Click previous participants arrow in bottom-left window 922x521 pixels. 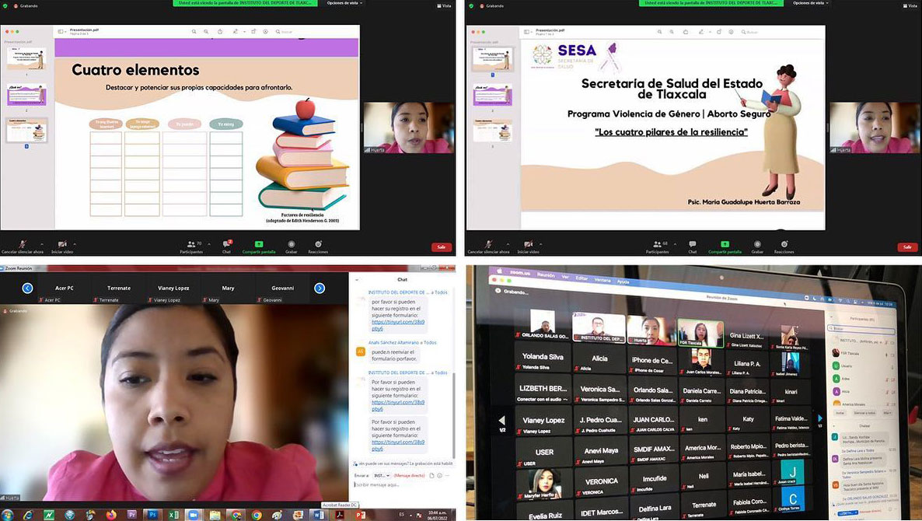[x=27, y=288]
